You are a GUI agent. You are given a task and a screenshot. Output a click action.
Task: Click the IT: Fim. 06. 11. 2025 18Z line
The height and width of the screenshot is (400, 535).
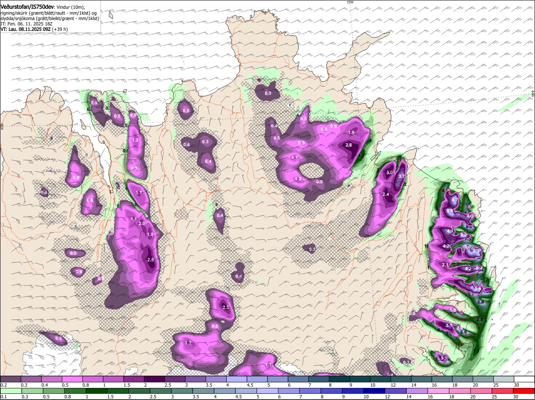[26, 24]
